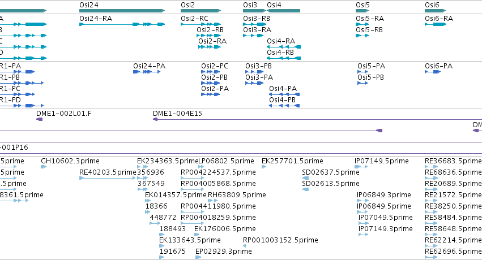Click the Osi5-PB protein label
The width and height of the screenshot is (482, 260).
tap(370, 77)
